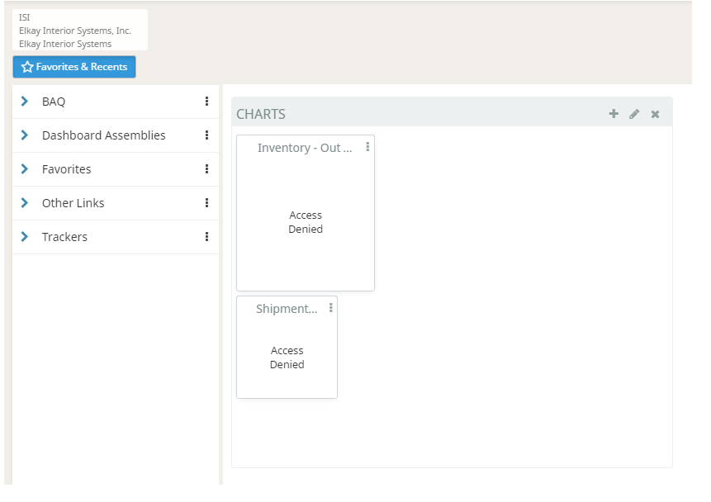Click the ISI company code text
711x502 pixels.
pyautogui.click(x=25, y=17)
